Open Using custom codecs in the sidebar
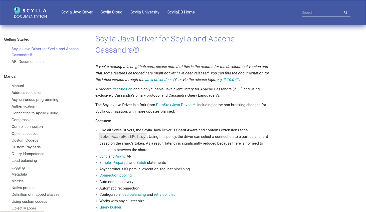366x212 pixels. 29,202
